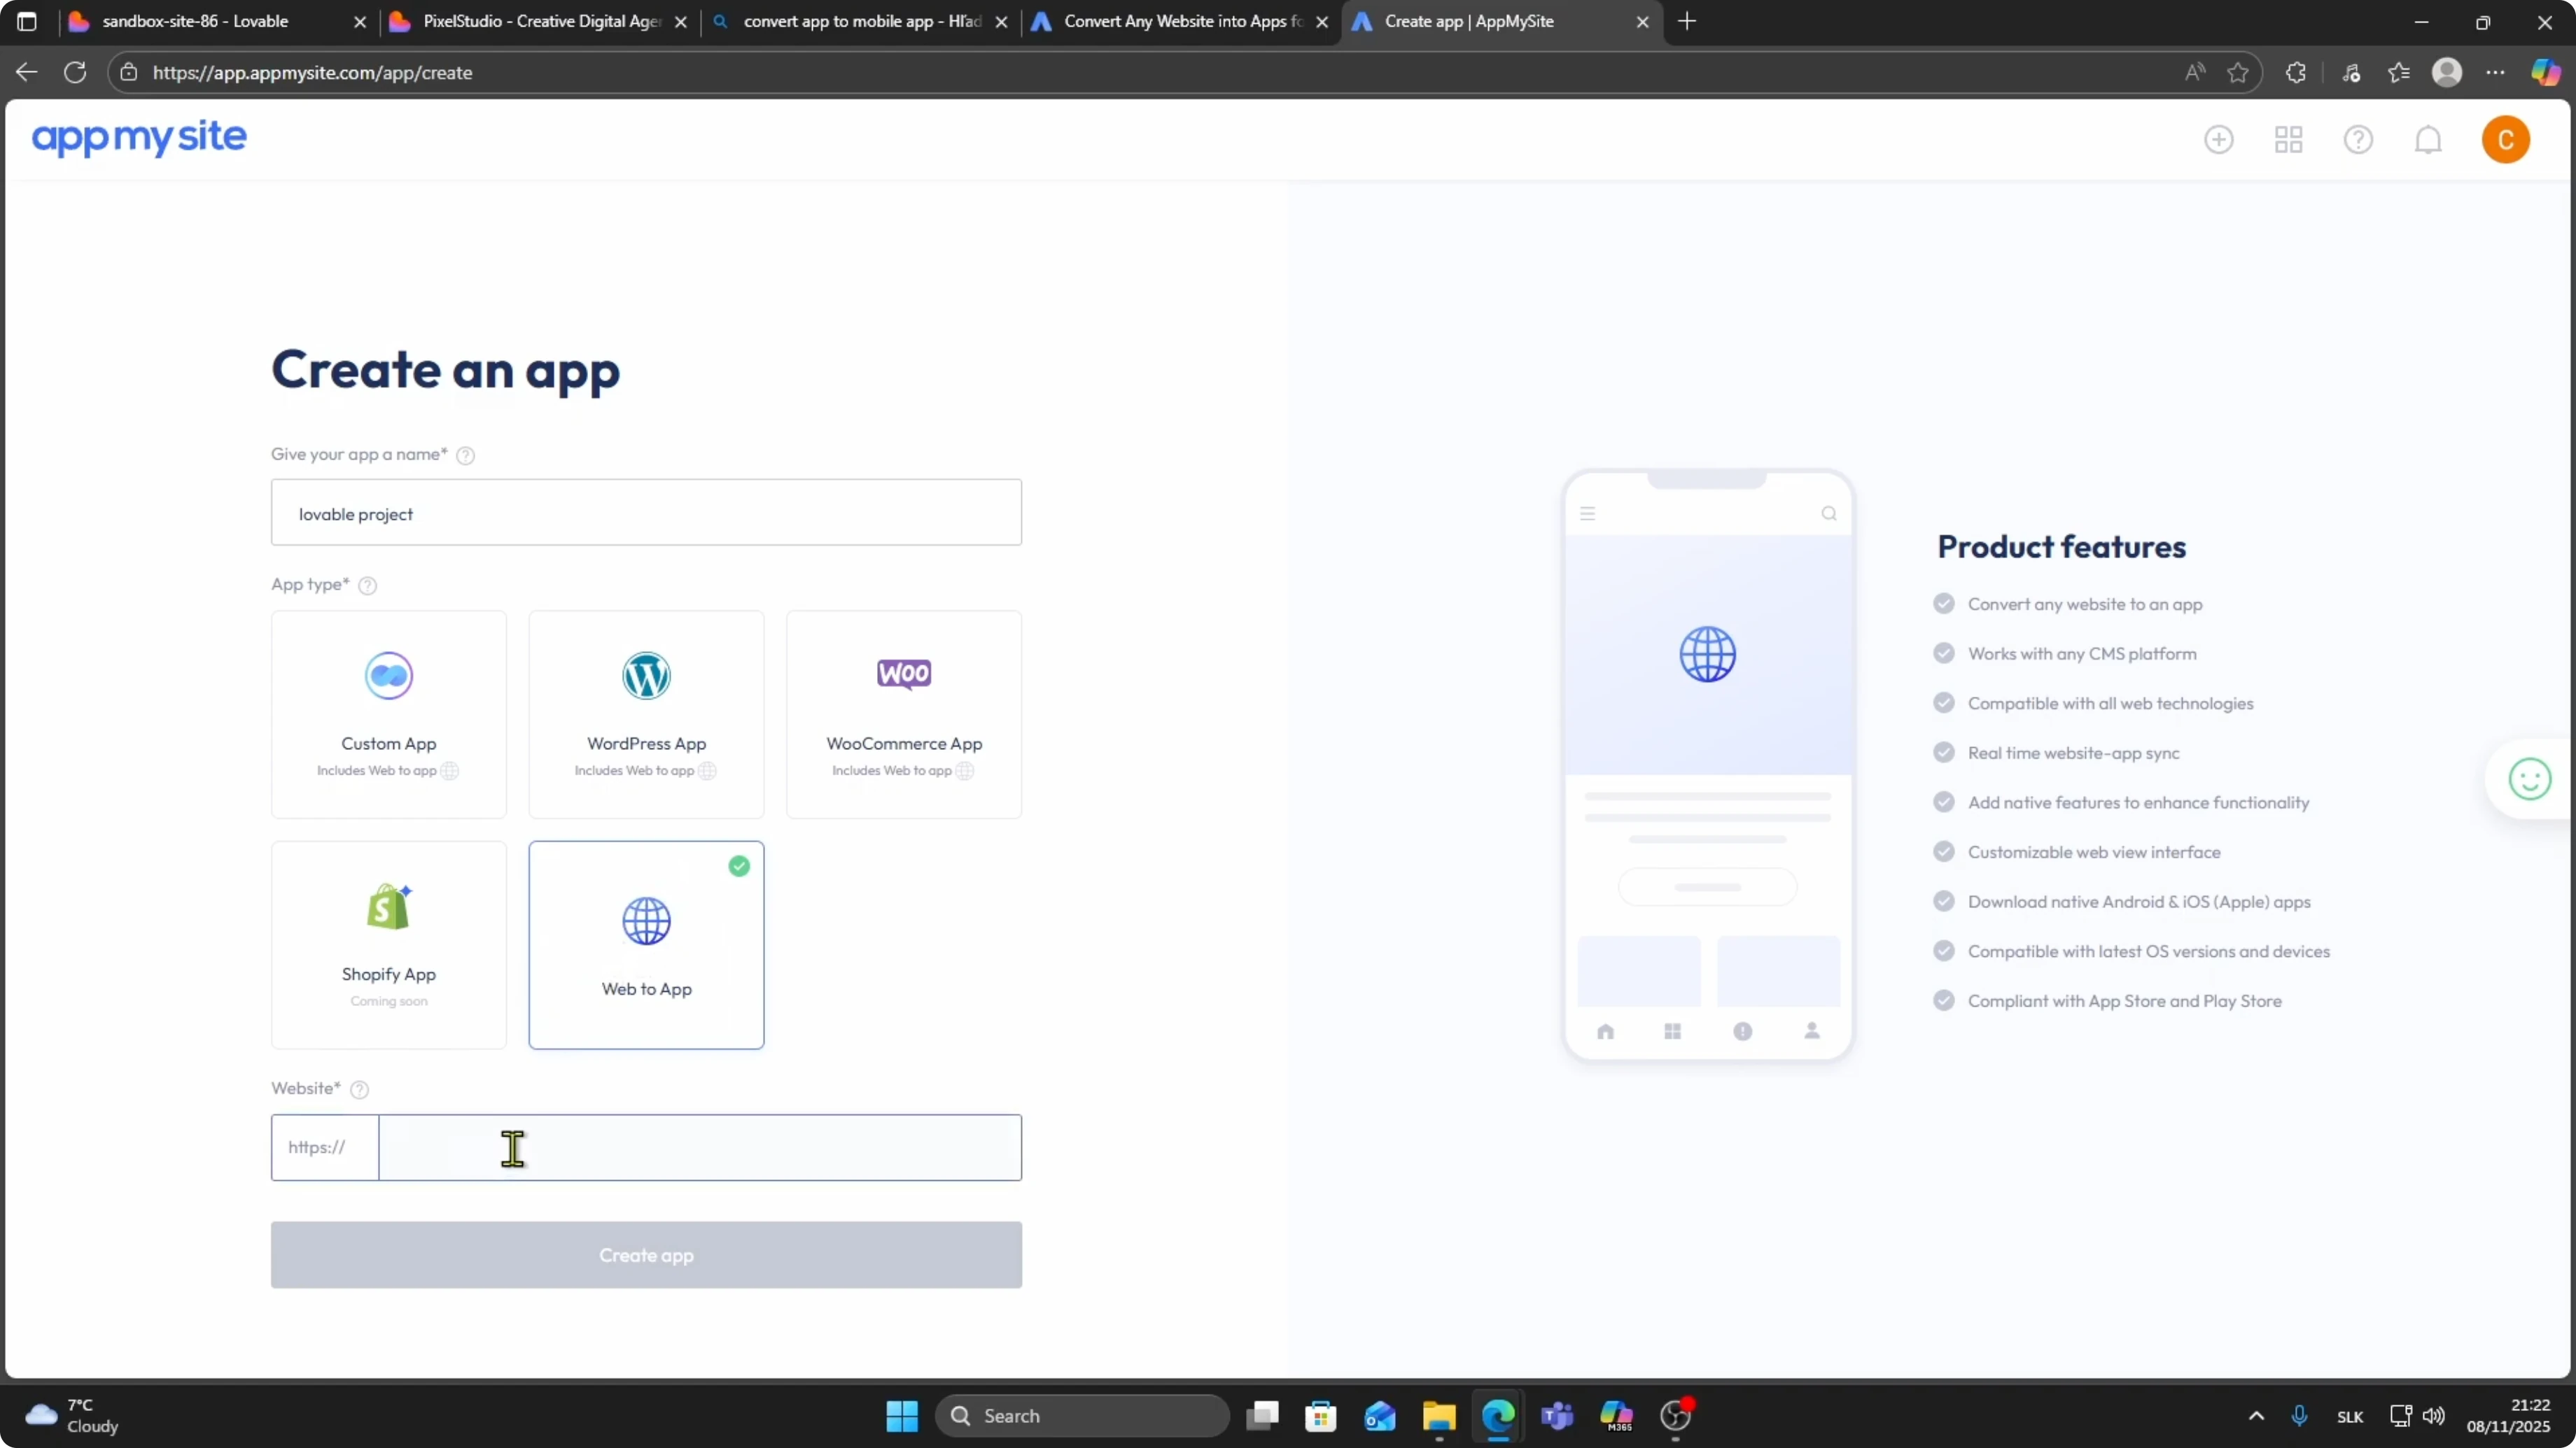The height and width of the screenshot is (1448, 2576).
Task: Close the Create app AppMySite tab
Action: [x=1642, y=22]
